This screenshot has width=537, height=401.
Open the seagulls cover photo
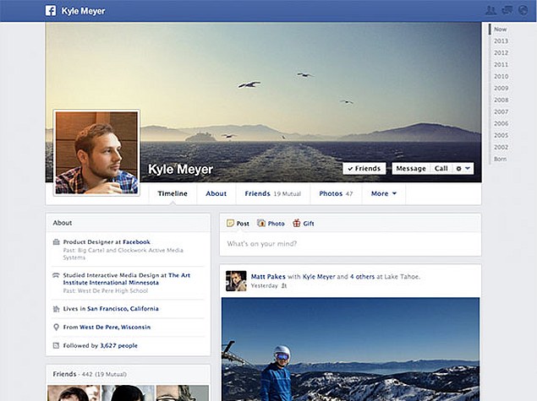pyautogui.click(x=263, y=102)
